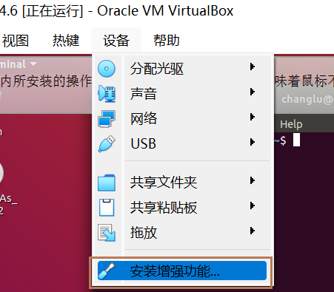This screenshot has width=334, height=292.
Task: Choose the 拖放 menu entry
Action: coord(182,232)
